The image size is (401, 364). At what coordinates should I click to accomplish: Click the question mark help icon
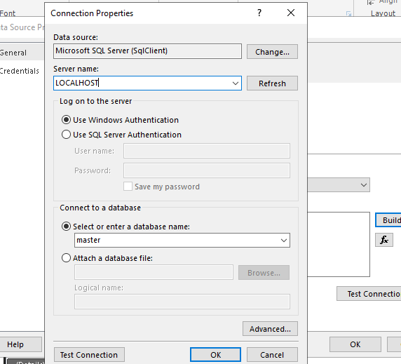coord(259,13)
